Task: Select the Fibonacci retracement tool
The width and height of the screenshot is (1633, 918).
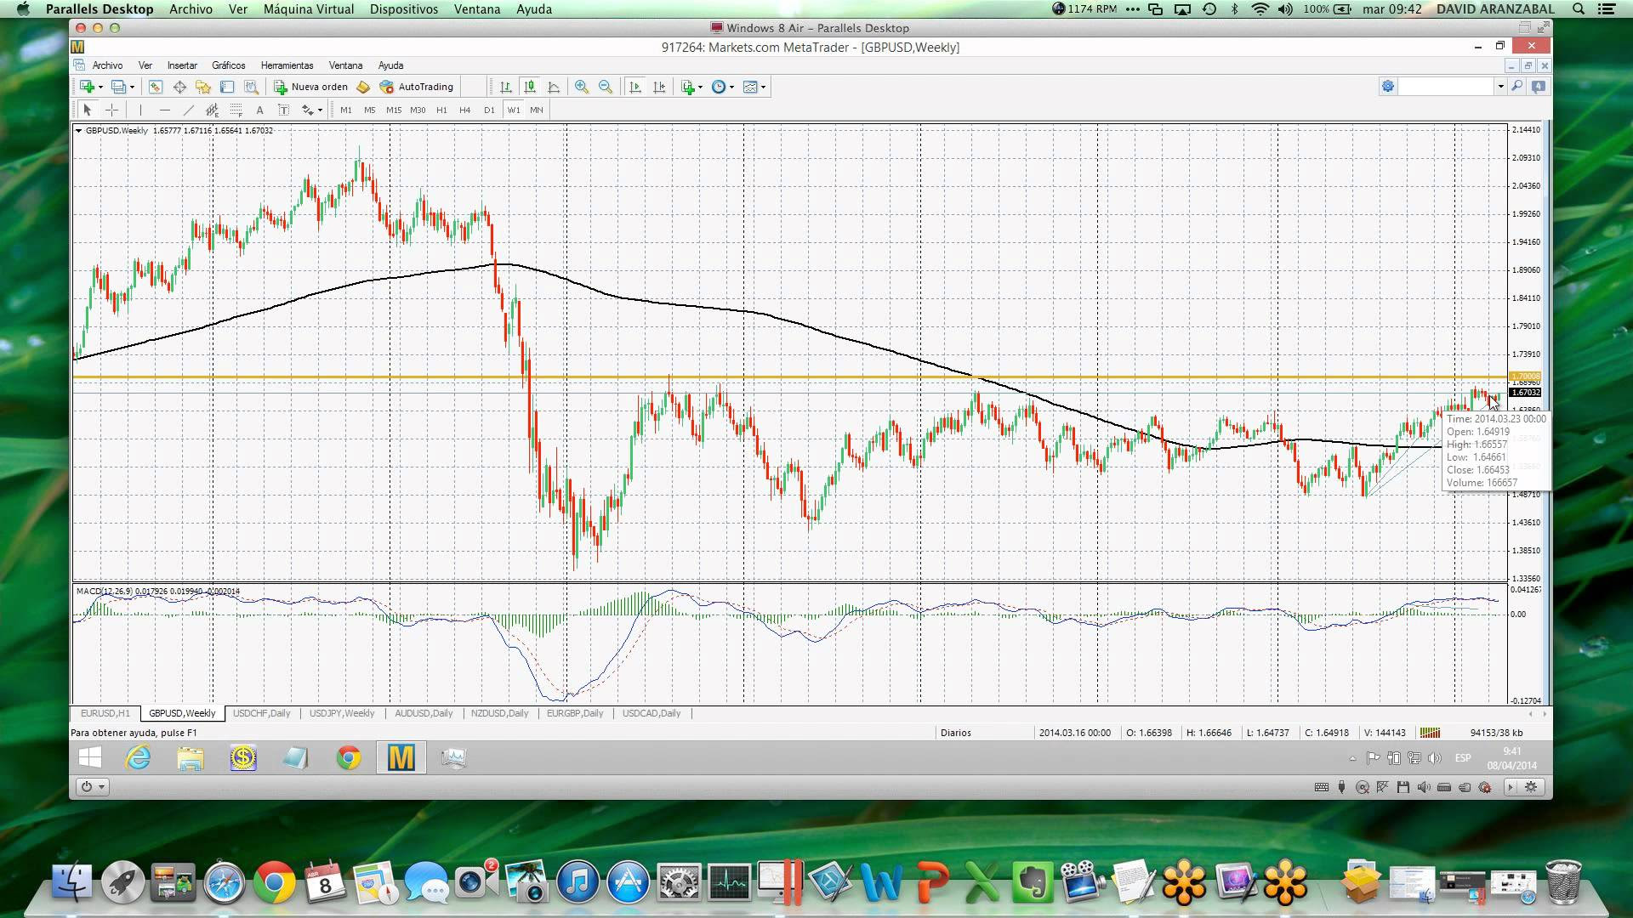Action: pyautogui.click(x=236, y=110)
